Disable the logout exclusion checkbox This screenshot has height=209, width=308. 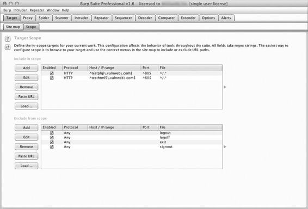(52, 133)
